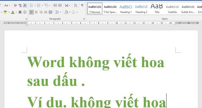The width and height of the screenshot is (202, 108).
Task: Click the word 'Word' in document
Action: 46,62
